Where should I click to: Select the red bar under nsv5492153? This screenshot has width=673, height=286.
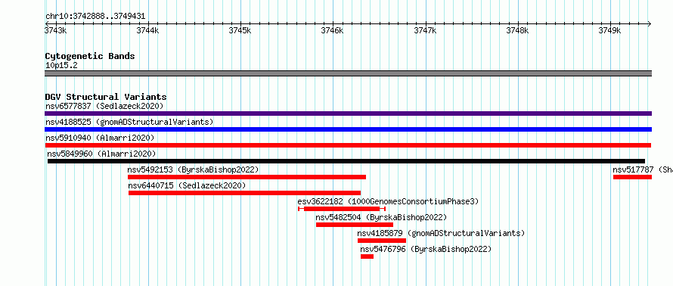(x=247, y=177)
